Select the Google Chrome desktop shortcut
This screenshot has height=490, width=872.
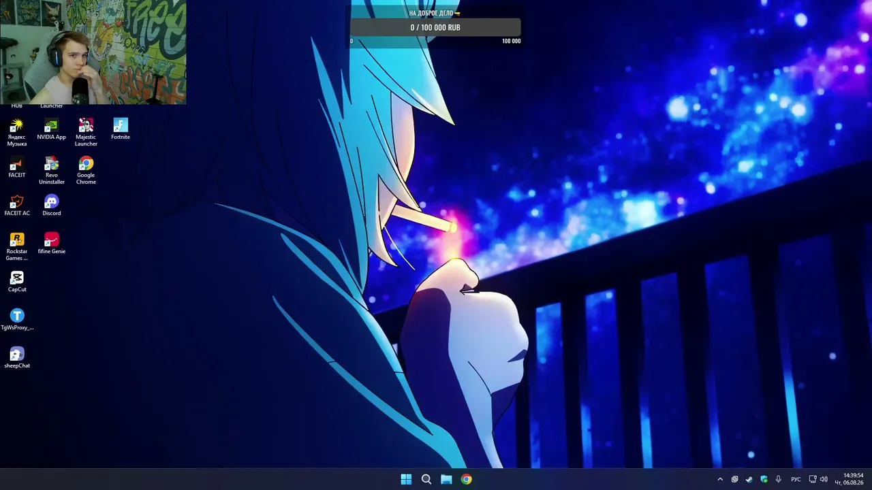(86, 170)
